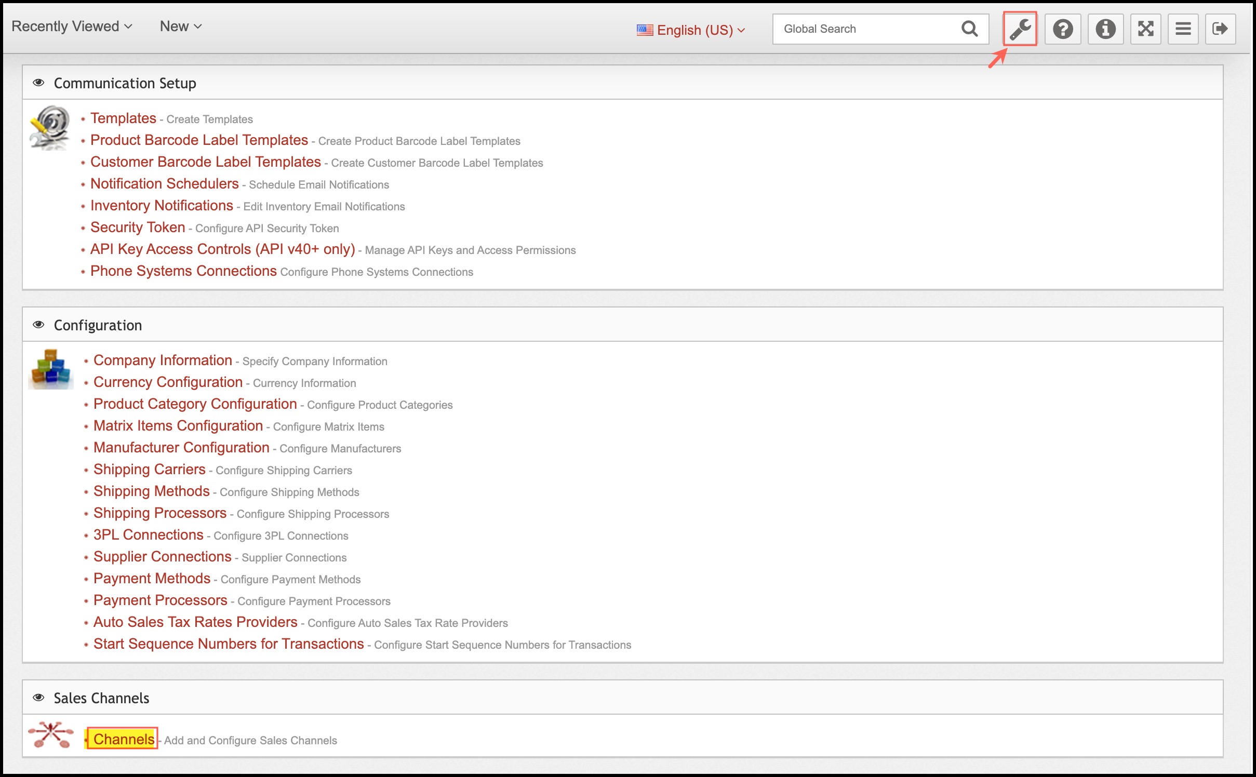Open Shipping Carriers configuration link
Viewport: 1256px width, 777px height.
coord(150,470)
